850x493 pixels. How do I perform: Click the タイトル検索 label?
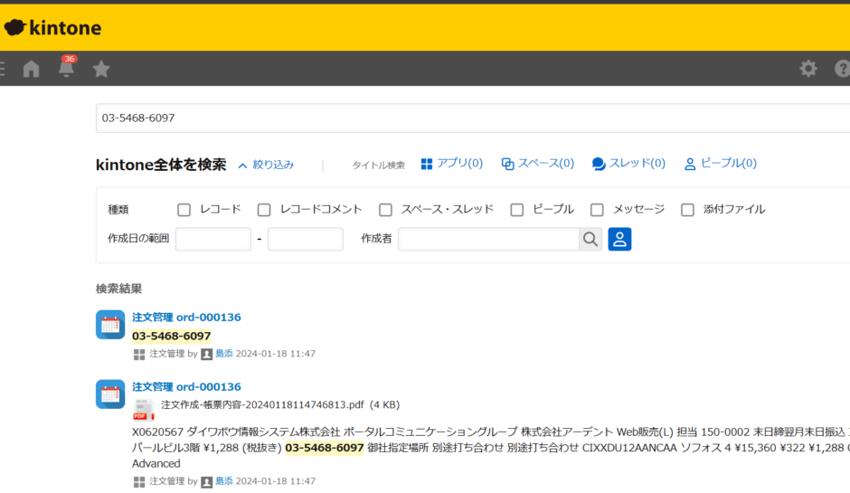tap(378, 166)
